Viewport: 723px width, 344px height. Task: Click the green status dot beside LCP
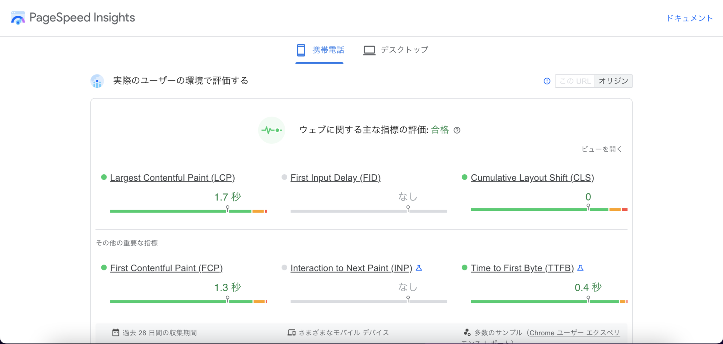(x=104, y=177)
